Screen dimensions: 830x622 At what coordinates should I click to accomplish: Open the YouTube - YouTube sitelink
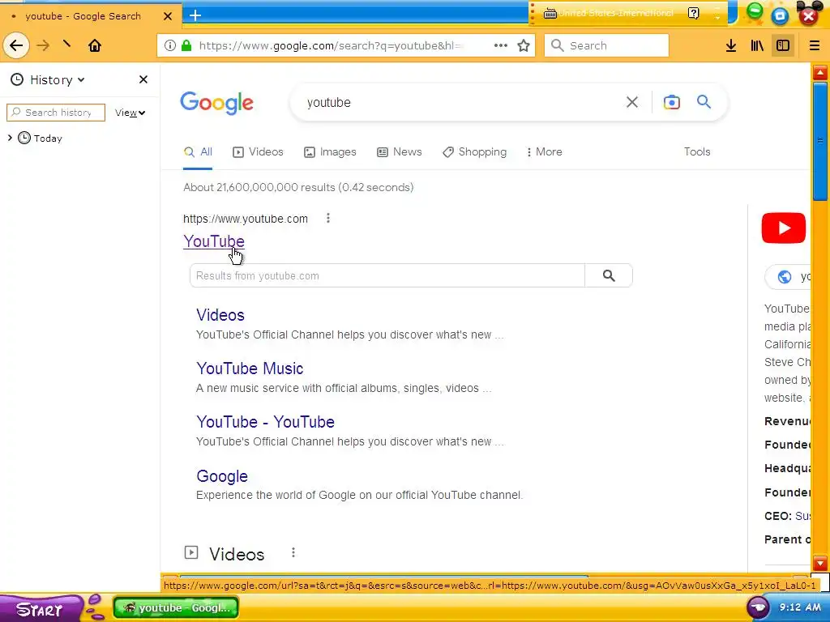pos(265,421)
